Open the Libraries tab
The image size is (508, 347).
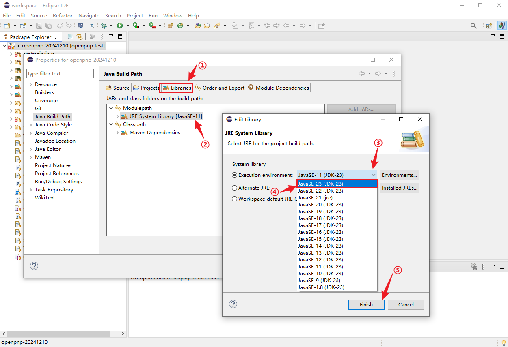click(x=177, y=88)
